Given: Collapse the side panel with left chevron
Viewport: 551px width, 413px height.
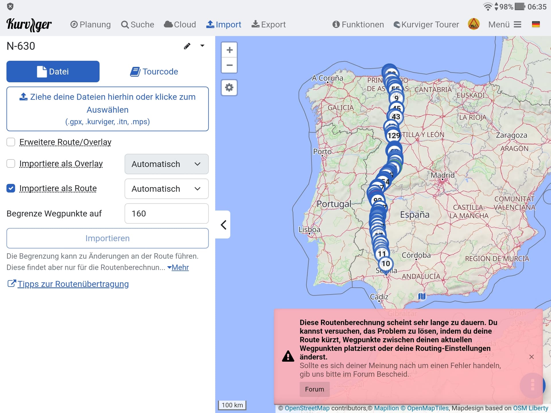Looking at the screenshot, I should pyautogui.click(x=224, y=225).
